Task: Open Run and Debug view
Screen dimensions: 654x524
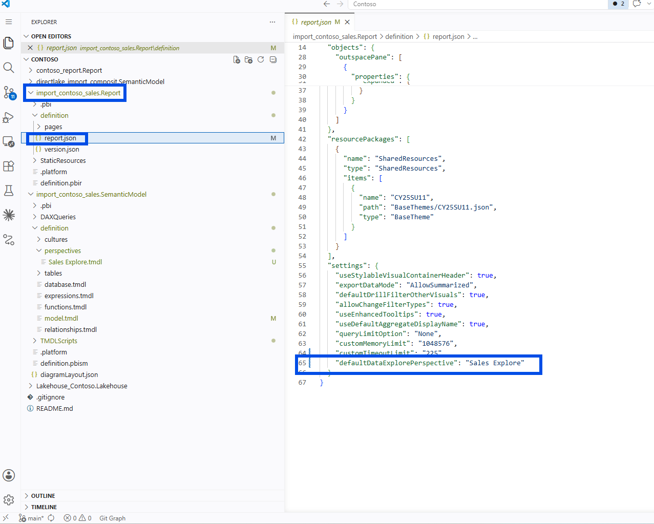Action: (9, 117)
